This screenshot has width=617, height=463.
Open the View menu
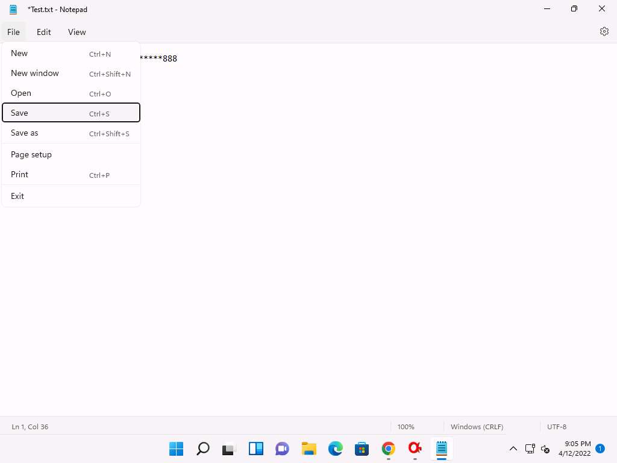pyautogui.click(x=77, y=32)
